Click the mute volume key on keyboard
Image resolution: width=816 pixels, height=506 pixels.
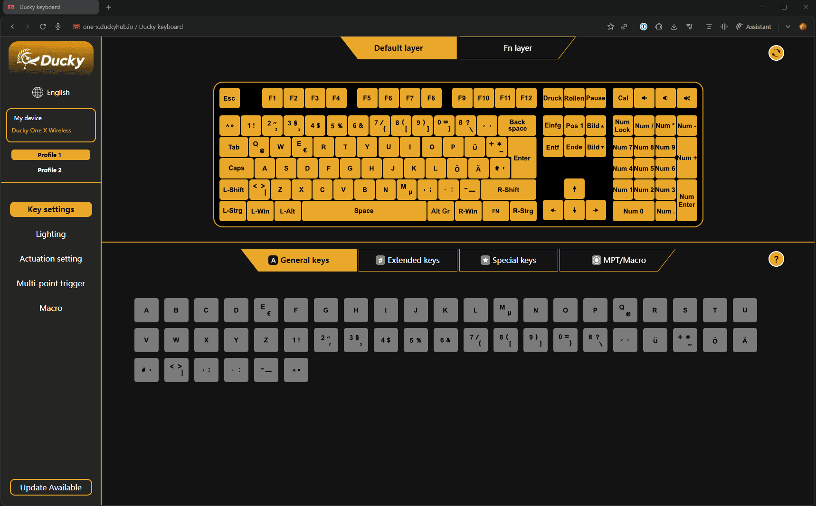click(644, 98)
